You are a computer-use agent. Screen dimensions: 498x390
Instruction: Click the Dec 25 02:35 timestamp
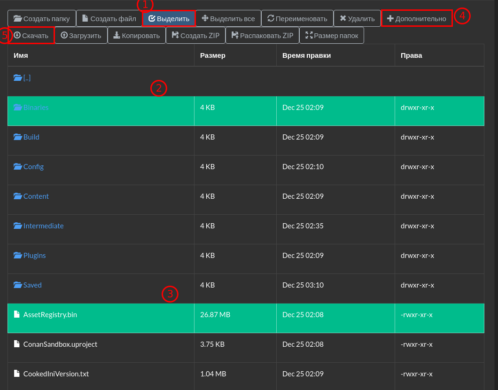pyautogui.click(x=303, y=226)
